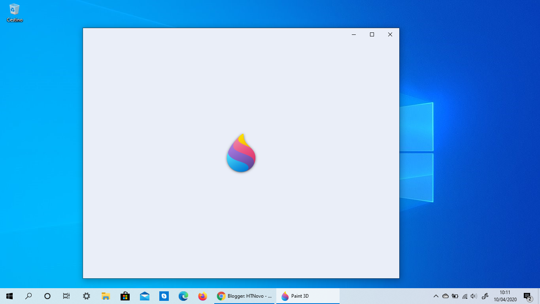Viewport: 540px width, 304px height.
Task: Open Windows Ink Workspace pen icon
Action: (x=485, y=296)
